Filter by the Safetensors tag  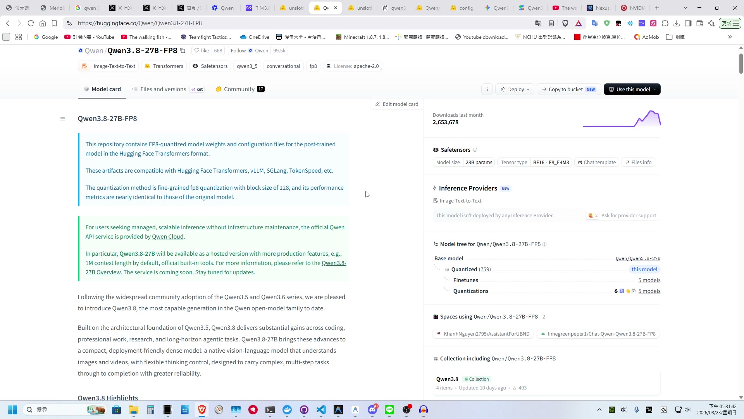210,66
